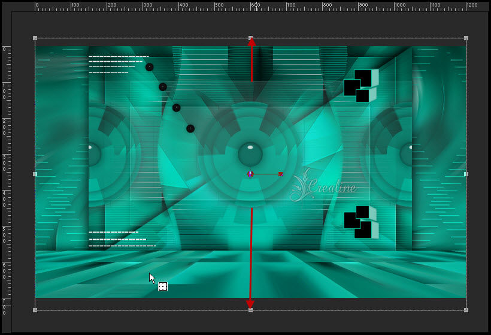Click the lowest black dot in the diagonal row
The image size is (491, 335).
pyautogui.click(x=190, y=128)
